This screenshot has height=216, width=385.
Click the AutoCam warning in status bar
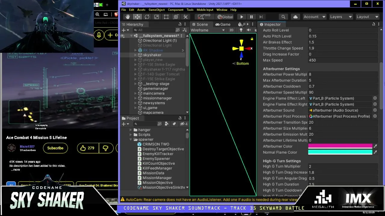point(209,199)
